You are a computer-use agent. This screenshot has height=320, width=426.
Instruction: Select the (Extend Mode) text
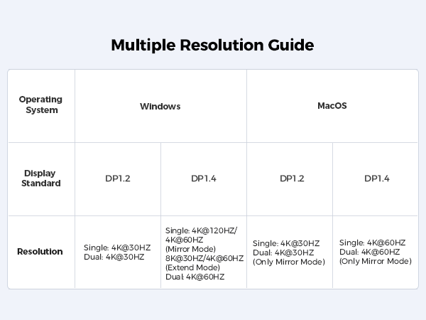(x=192, y=267)
